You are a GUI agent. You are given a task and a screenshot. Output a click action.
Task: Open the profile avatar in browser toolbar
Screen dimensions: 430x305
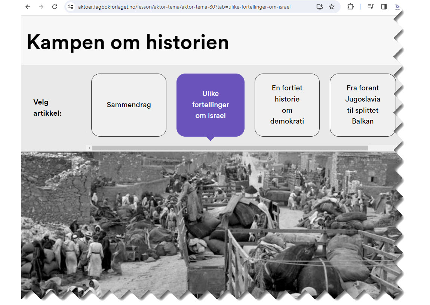[x=397, y=7]
